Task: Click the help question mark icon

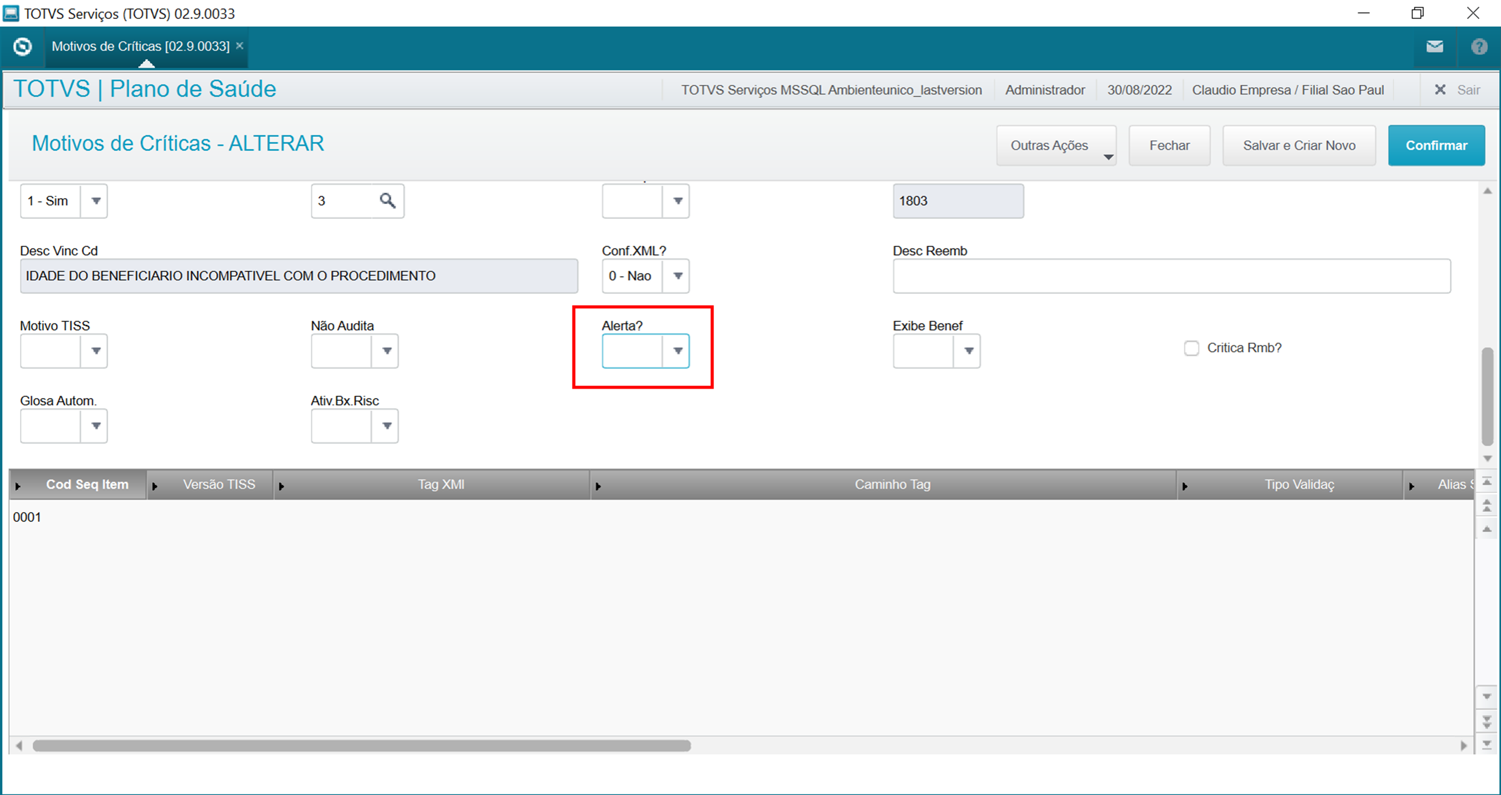Action: 1479,46
